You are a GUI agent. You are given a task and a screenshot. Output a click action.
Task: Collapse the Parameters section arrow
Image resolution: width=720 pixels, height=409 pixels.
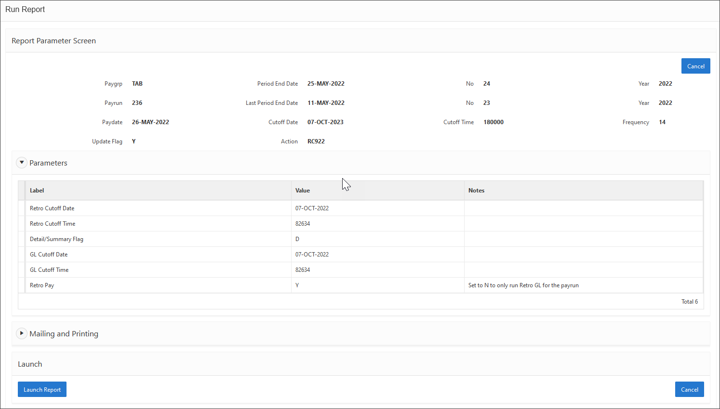point(22,163)
